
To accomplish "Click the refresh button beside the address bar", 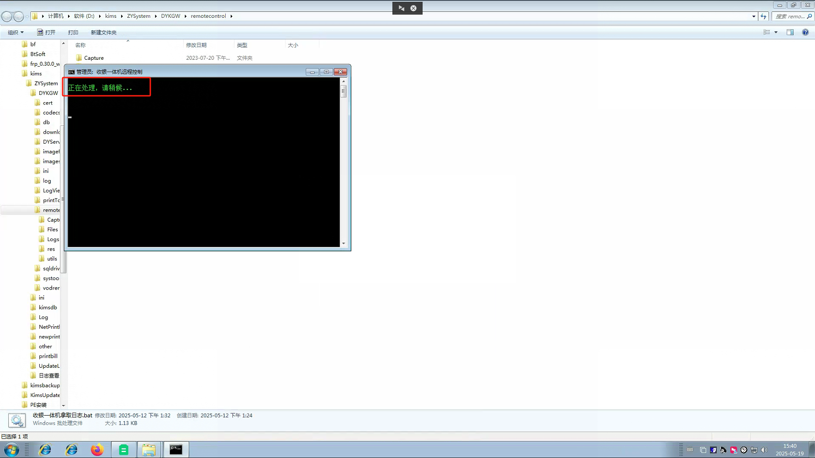I will [763, 16].
